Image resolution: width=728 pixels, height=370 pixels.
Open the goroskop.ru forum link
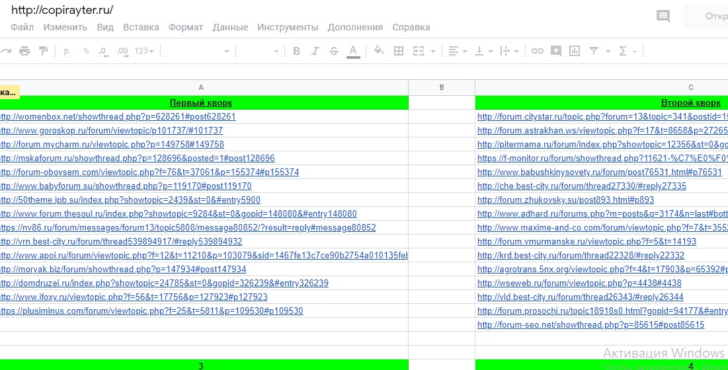point(110,131)
